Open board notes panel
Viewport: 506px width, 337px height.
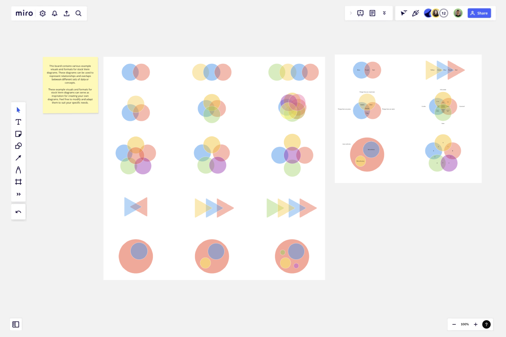(372, 13)
